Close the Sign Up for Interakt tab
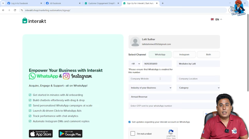The width and height of the screenshot is (249, 139). (x=157, y=3)
